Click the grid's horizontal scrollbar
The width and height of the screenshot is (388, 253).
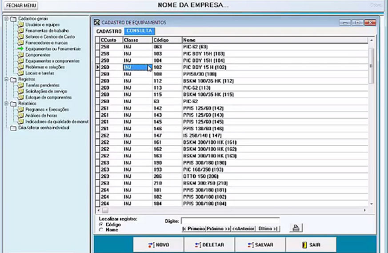click(x=231, y=210)
